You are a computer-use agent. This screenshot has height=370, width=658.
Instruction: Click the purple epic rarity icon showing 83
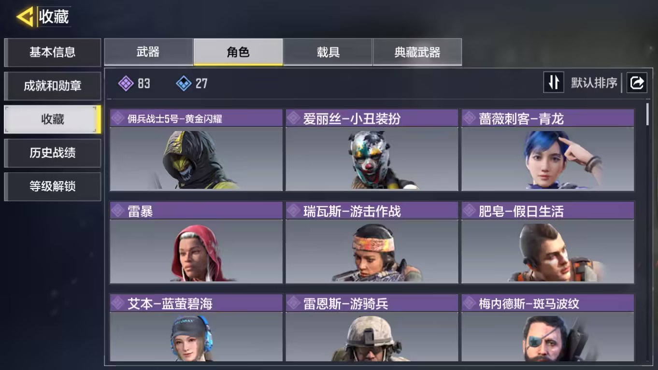click(126, 84)
